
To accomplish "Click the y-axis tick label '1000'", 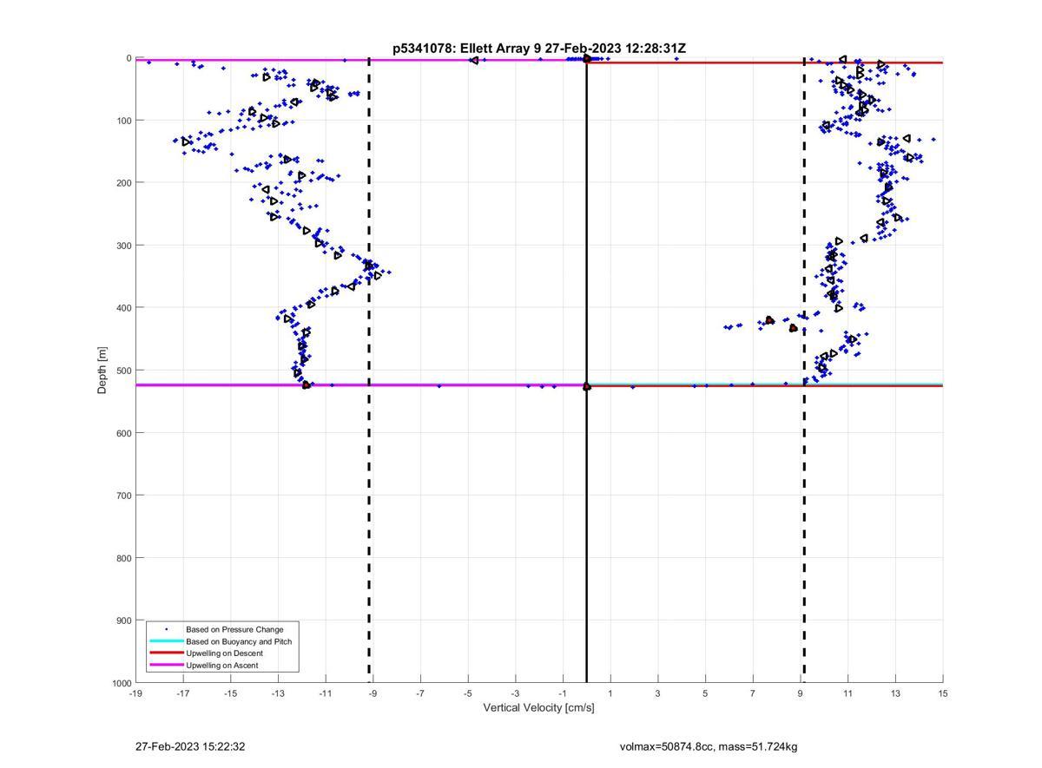I will (x=121, y=683).
